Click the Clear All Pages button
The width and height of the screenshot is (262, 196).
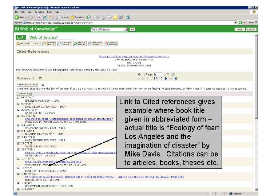pyautogui.click(x=24, y=94)
